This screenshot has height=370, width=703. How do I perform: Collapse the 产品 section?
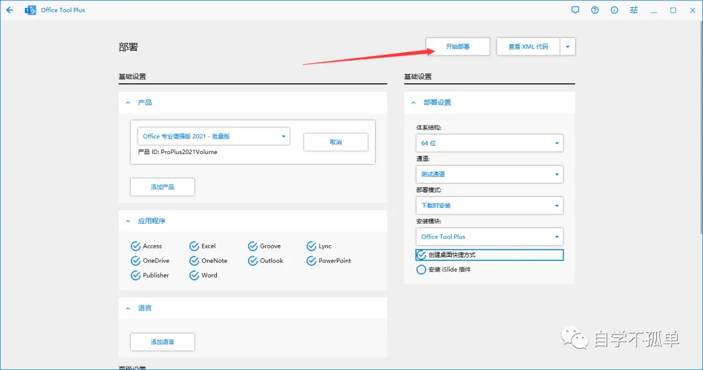pos(128,103)
